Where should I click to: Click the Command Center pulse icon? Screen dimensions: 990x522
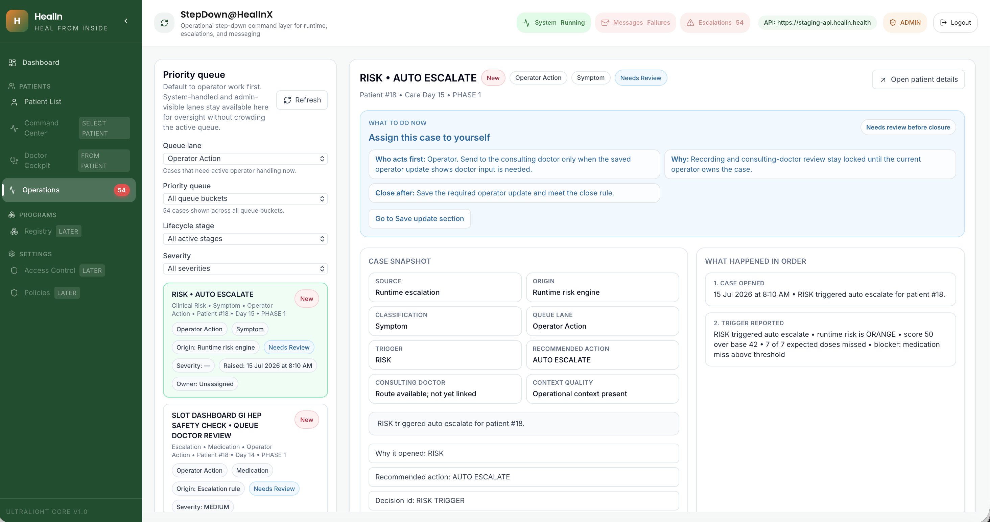click(14, 128)
